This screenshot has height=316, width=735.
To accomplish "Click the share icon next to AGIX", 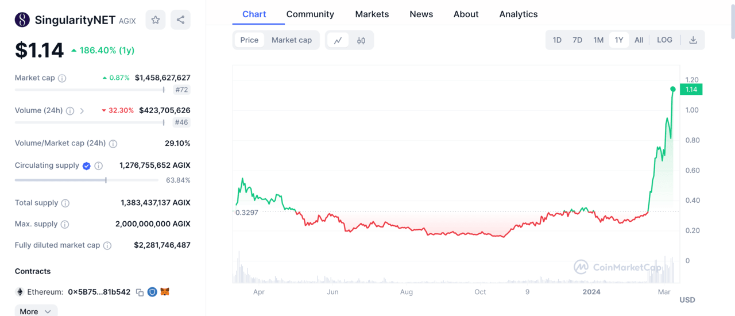I will tap(180, 20).
